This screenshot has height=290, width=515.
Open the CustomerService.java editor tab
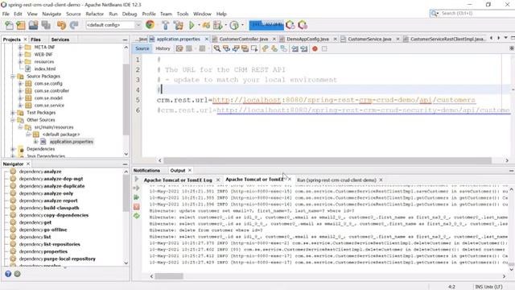[x=369, y=39]
